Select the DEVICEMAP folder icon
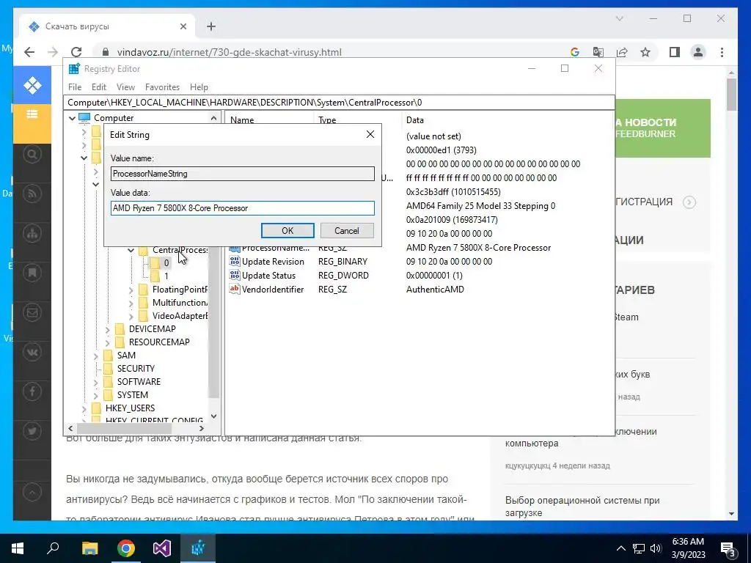The width and height of the screenshot is (751, 563). click(x=120, y=329)
